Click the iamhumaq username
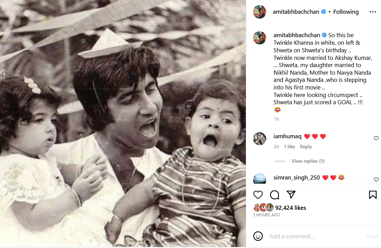This screenshot has width=381, height=248. click(287, 137)
